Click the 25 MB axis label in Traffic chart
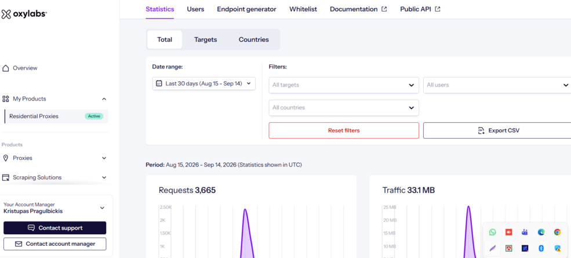 390,208
